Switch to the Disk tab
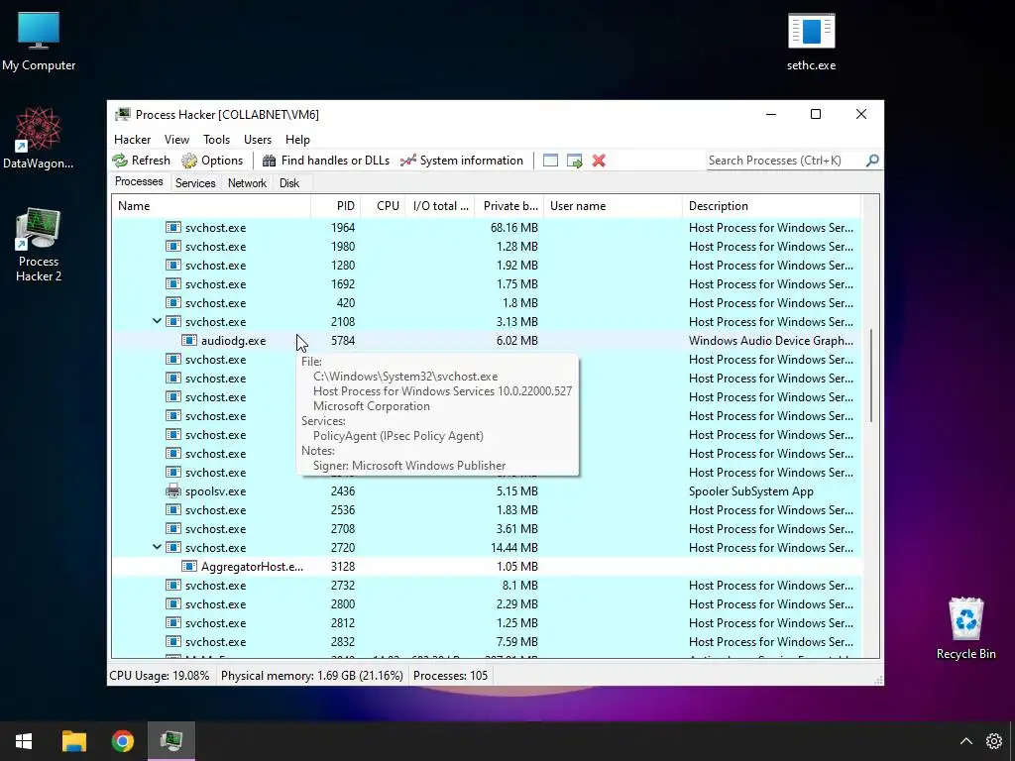Viewport: 1015px width, 761px height. point(289,183)
